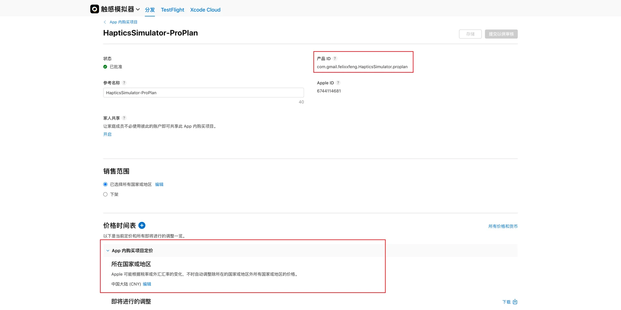Screen dimensions: 621x310
Task: Switch to the 分发 tab
Action: 150,10
